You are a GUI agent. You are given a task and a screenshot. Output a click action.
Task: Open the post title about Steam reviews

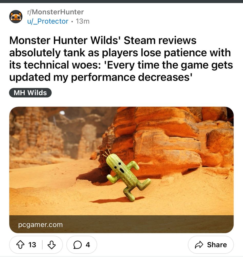(x=121, y=59)
